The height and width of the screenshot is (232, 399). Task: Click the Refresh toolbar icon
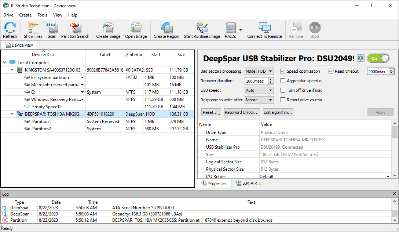pyautogui.click(x=10, y=28)
